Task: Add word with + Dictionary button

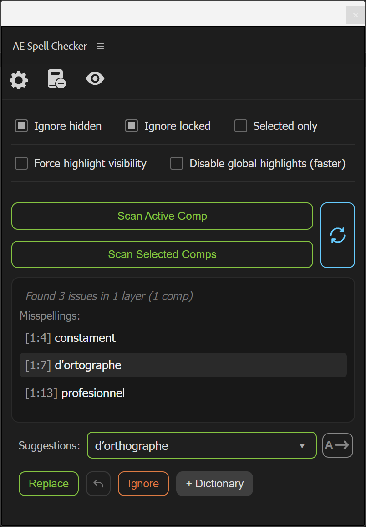Action: (x=215, y=484)
